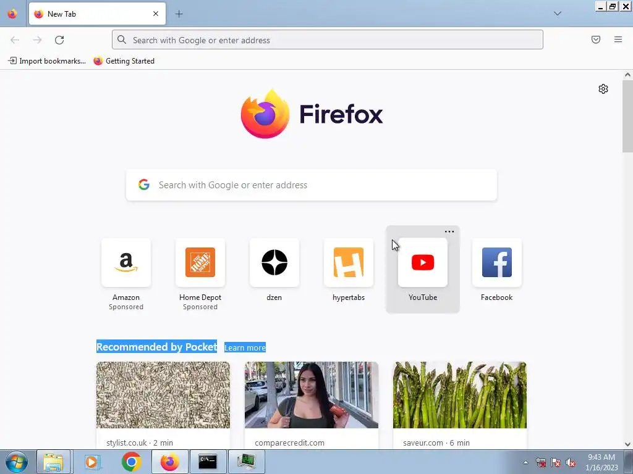Click network status tray icon

coord(541,462)
